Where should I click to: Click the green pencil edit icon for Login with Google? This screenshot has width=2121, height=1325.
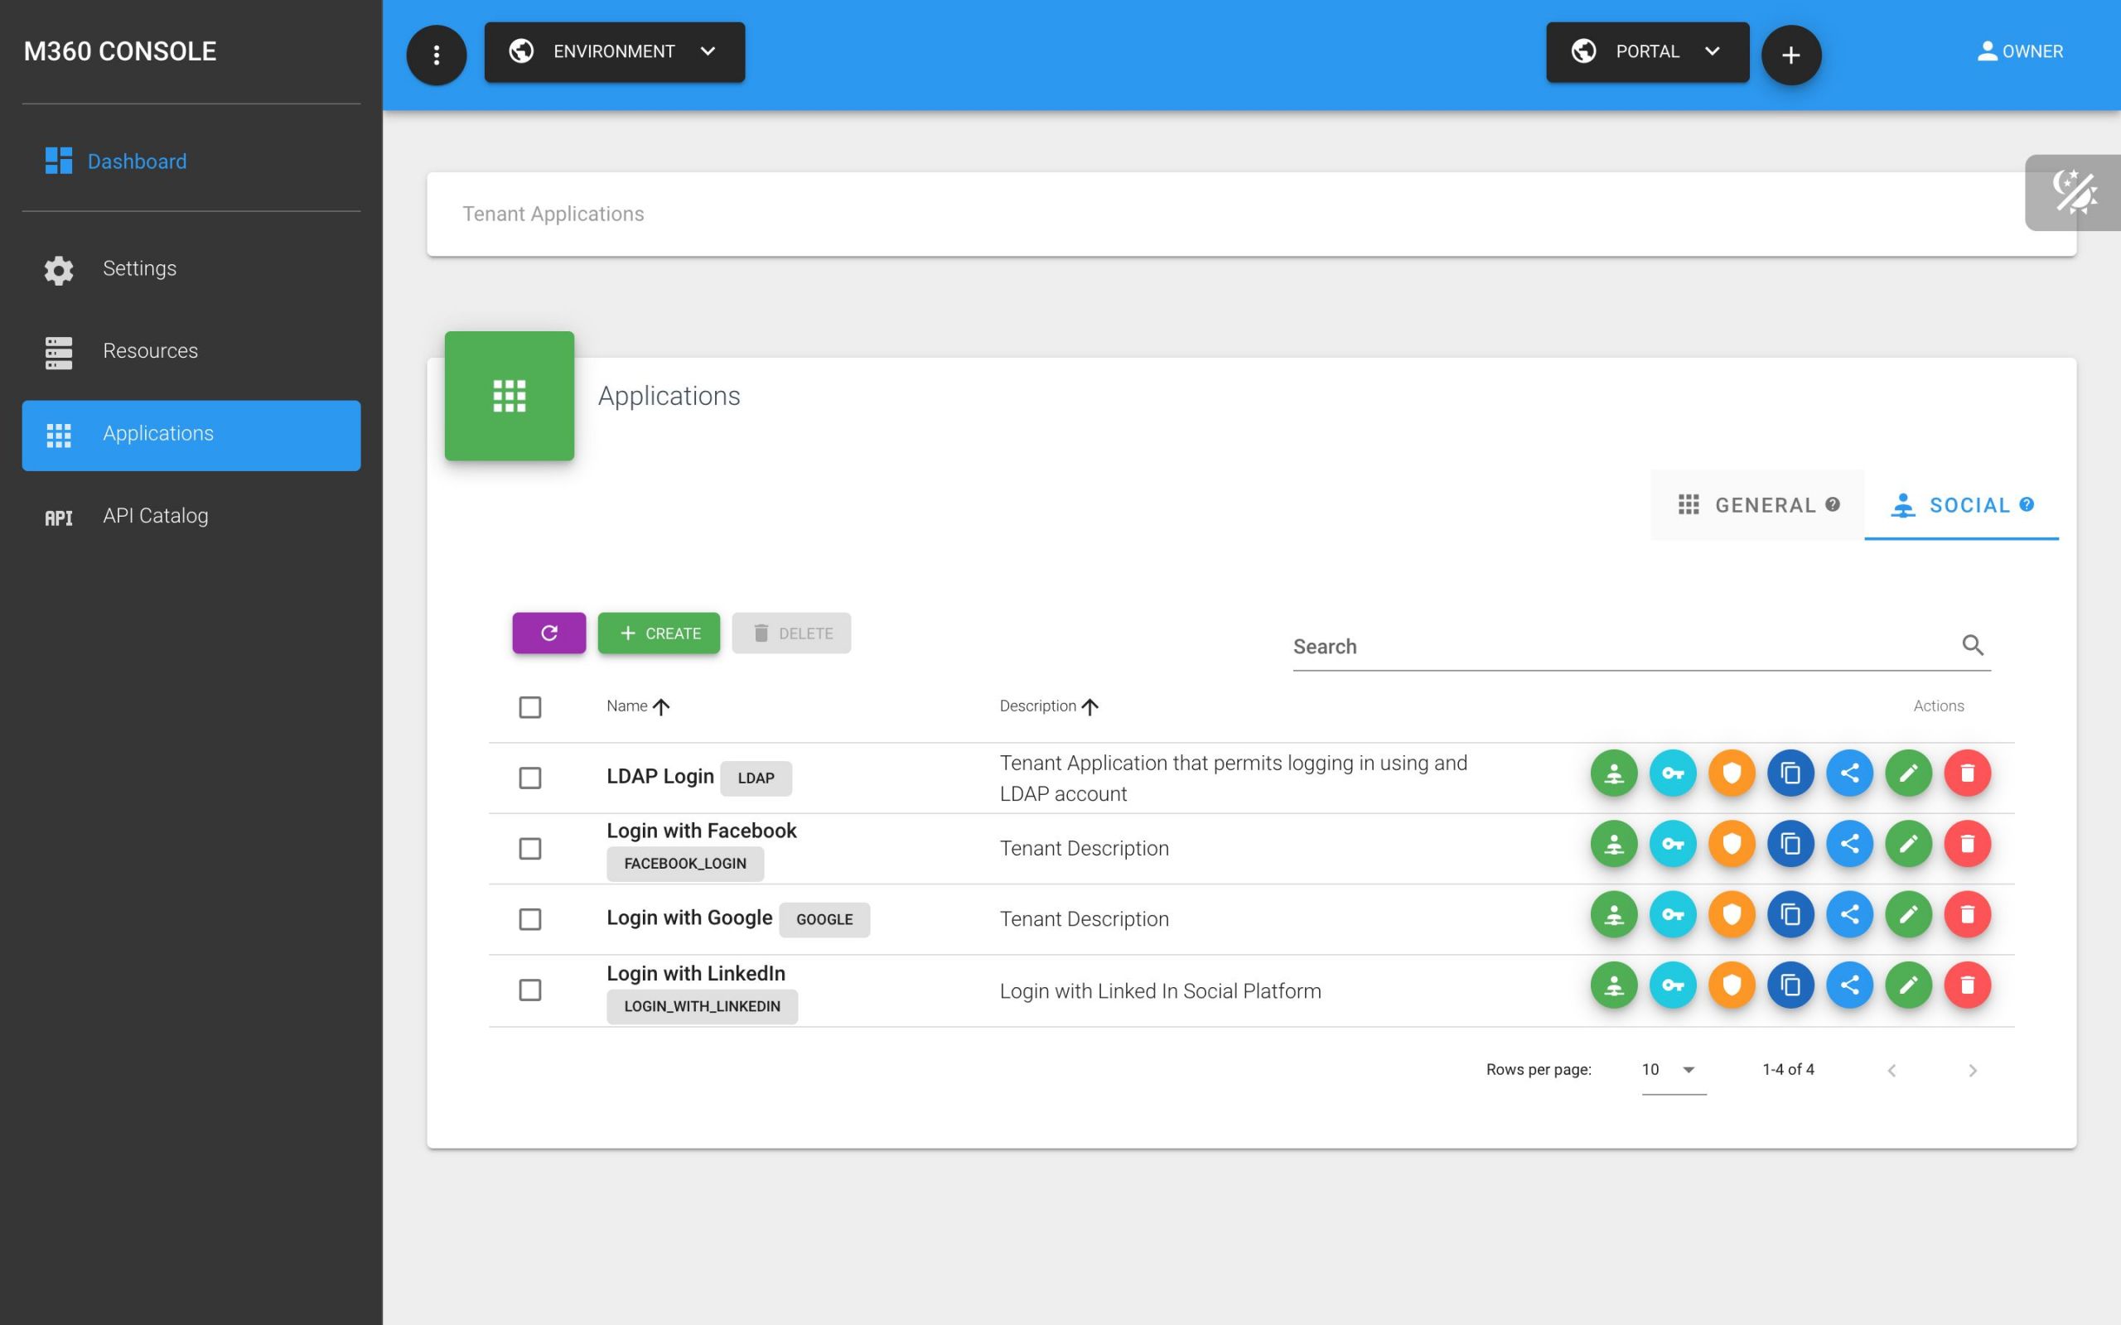pos(1908,915)
